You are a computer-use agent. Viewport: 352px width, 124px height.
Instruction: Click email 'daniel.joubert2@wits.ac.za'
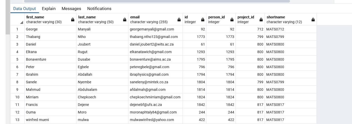point(155,44)
